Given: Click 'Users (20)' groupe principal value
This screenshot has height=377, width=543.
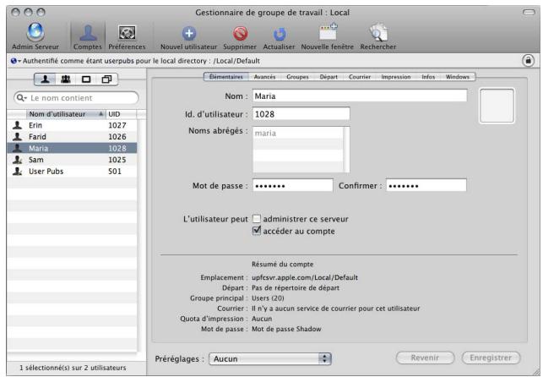Looking at the screenshot, I should 268,298.
